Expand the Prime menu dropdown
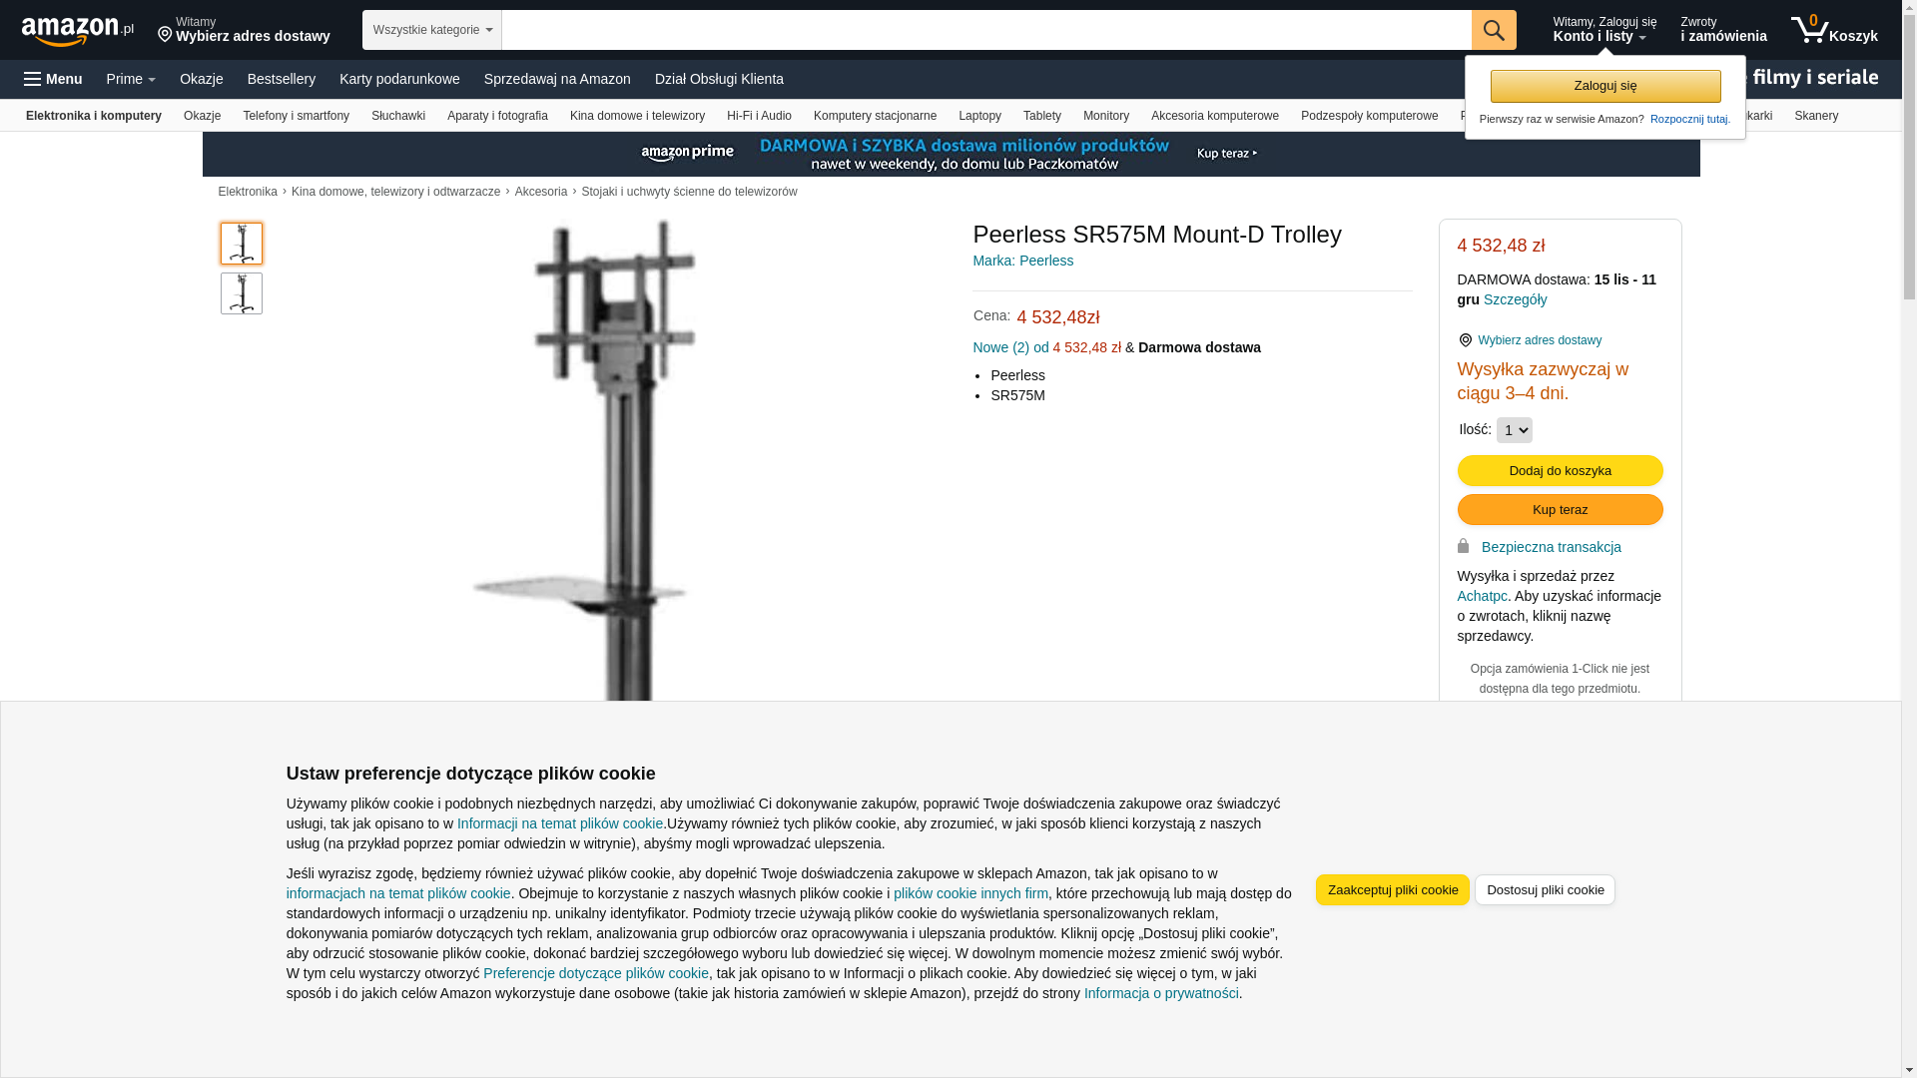Image resolution: width=1917 pixels, height=1078 pixels. point(131,79)
